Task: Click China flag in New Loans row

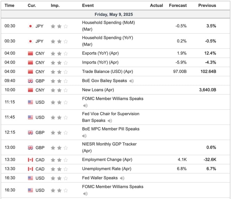Action: pos(30,90)
